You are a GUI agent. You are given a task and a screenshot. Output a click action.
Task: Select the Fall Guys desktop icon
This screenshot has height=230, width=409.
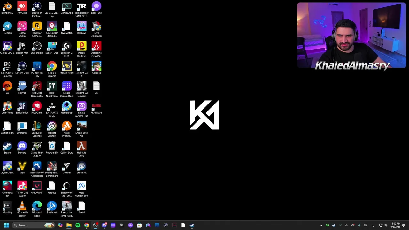[81, 28]
